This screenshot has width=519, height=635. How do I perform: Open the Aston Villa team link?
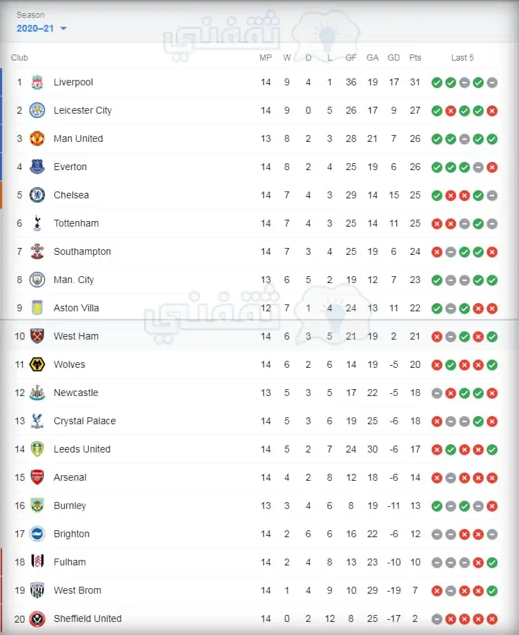tap(77, 308)
